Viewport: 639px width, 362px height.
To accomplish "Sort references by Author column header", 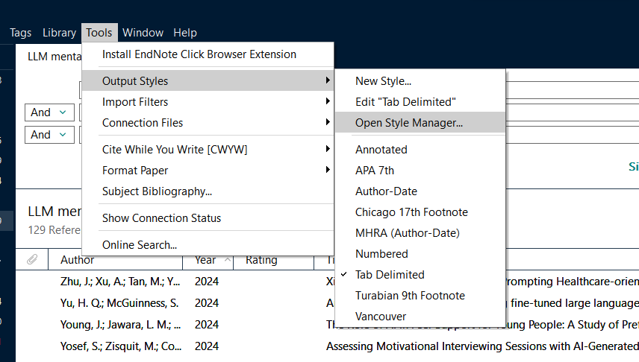I will (x=78, y=260).
